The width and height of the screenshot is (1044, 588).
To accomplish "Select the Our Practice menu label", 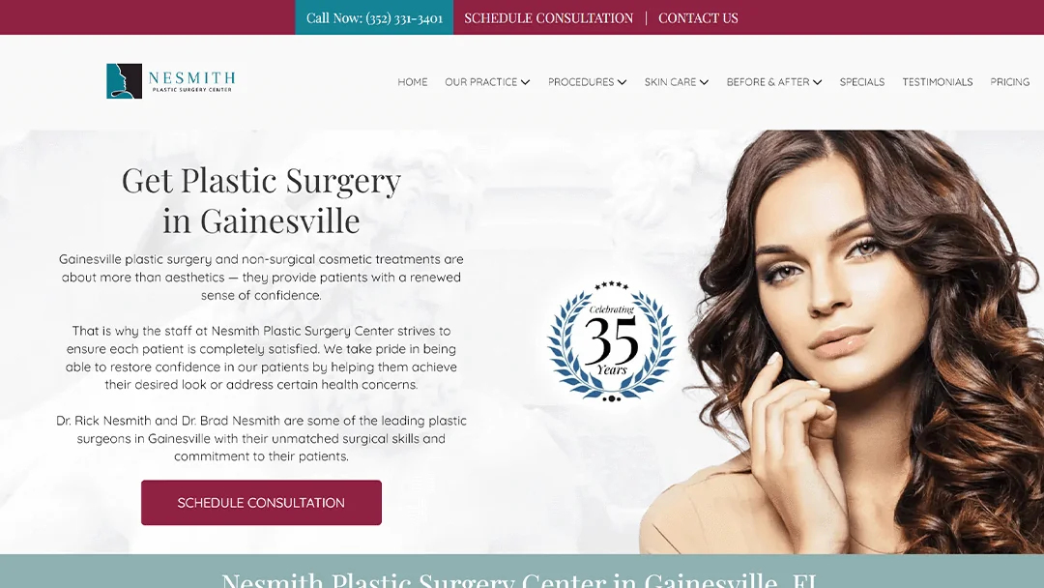I will coord(480,82).
